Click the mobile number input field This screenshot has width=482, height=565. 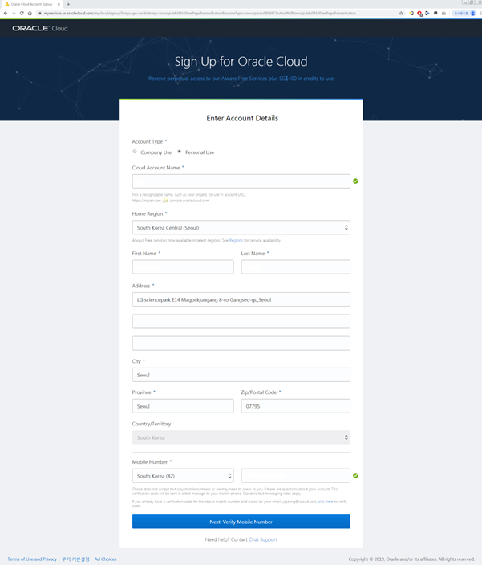point(295,476)
